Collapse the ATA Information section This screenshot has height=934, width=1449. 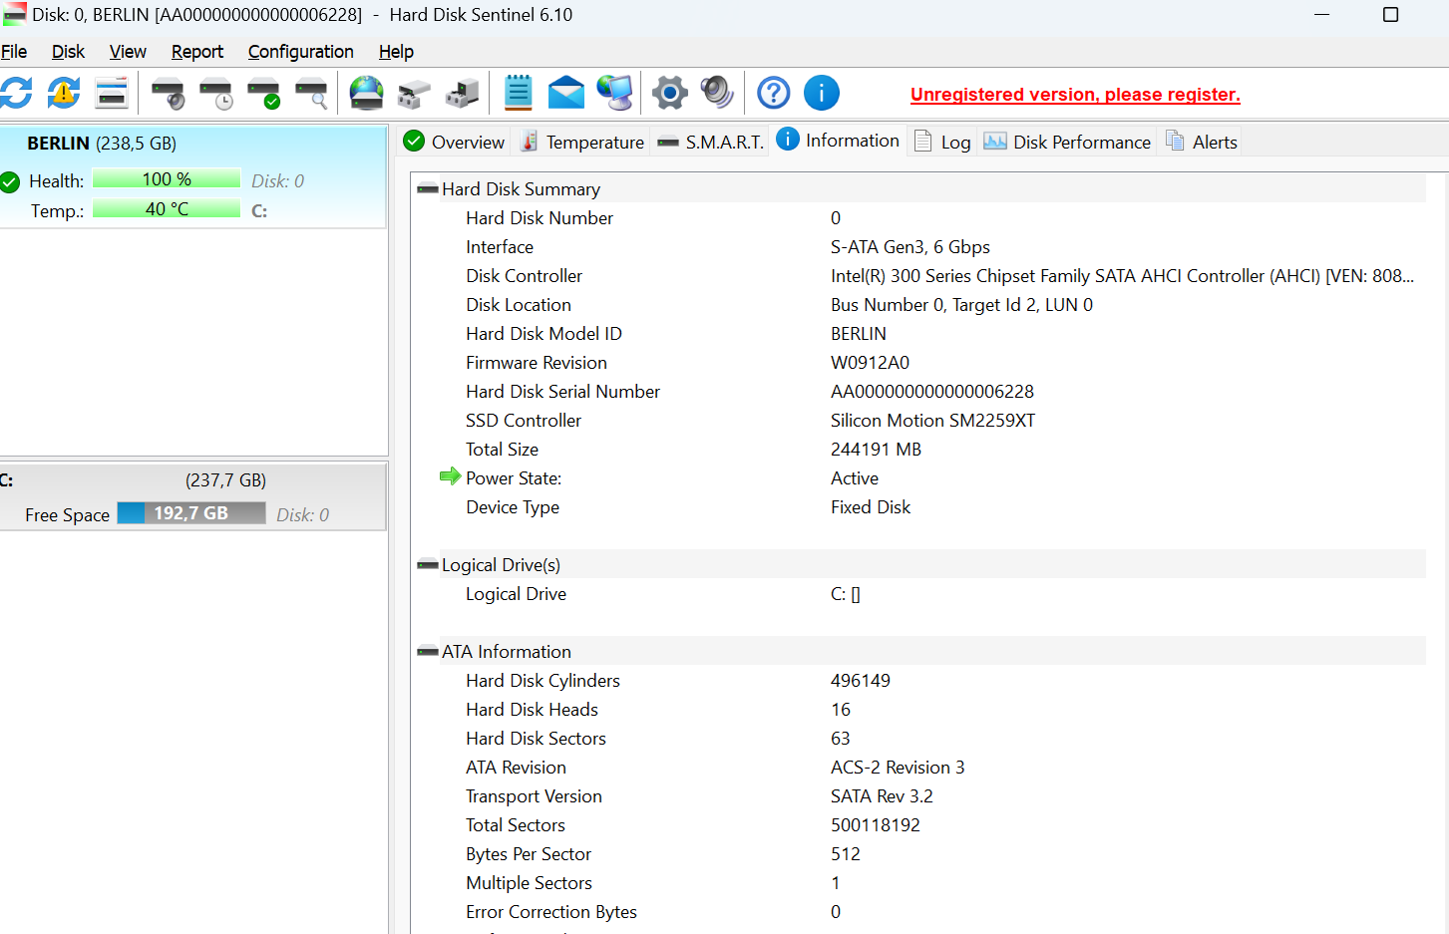point(428,652)
